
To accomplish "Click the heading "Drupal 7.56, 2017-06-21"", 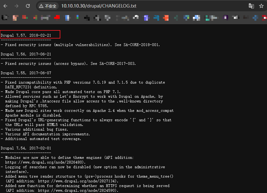I will tap(26, 54).
